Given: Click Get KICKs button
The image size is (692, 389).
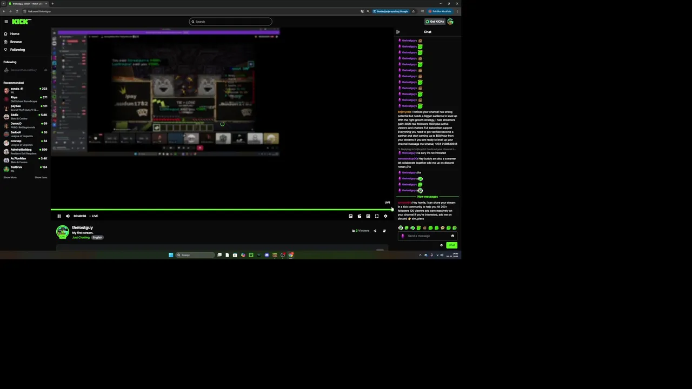Looking at the screenshot, I should point(435,22).
